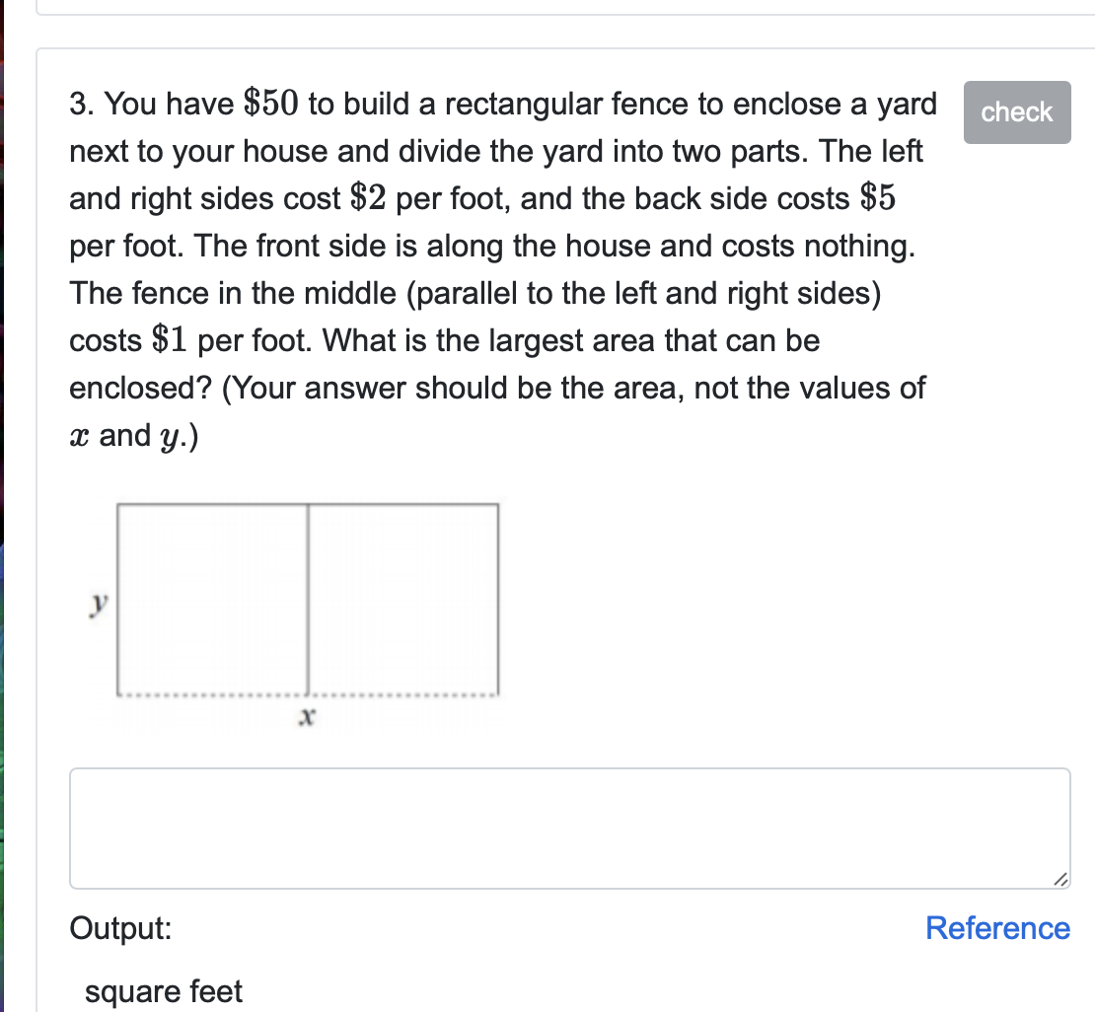Click the Output: label
The height and width of the screenshot is (1012, 1095).
pyautogui.click(x=118, y=928)
